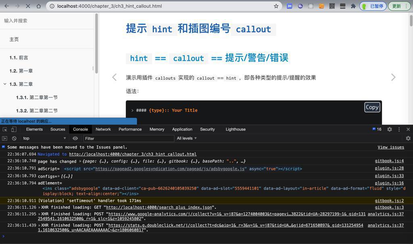
Task: Switch to the Sources tab
Action: [x=58, y=129]
